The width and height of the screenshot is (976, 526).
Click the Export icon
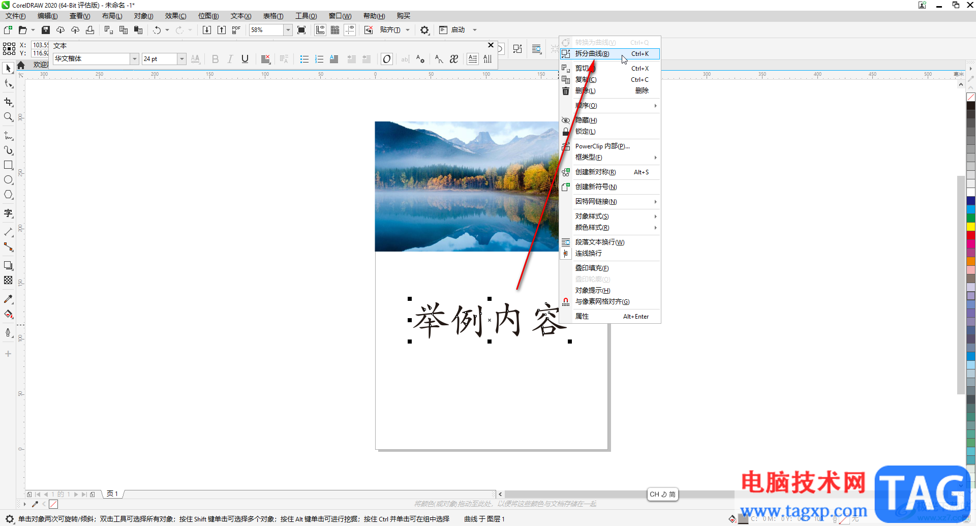pos(222,30)
